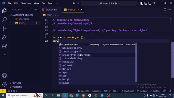This screenshot has width=174, height=98.
Task: Open the Extensions view
Action: click(4, 46)
